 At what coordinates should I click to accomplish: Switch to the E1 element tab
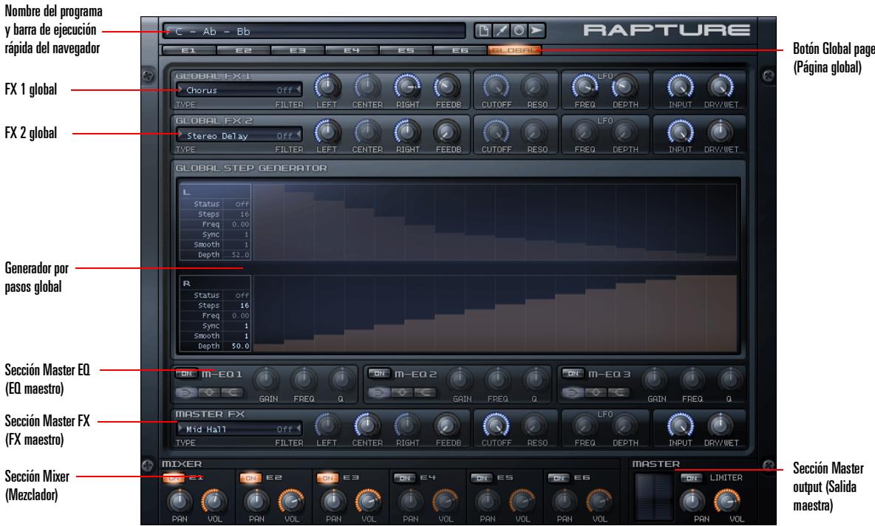188,51
